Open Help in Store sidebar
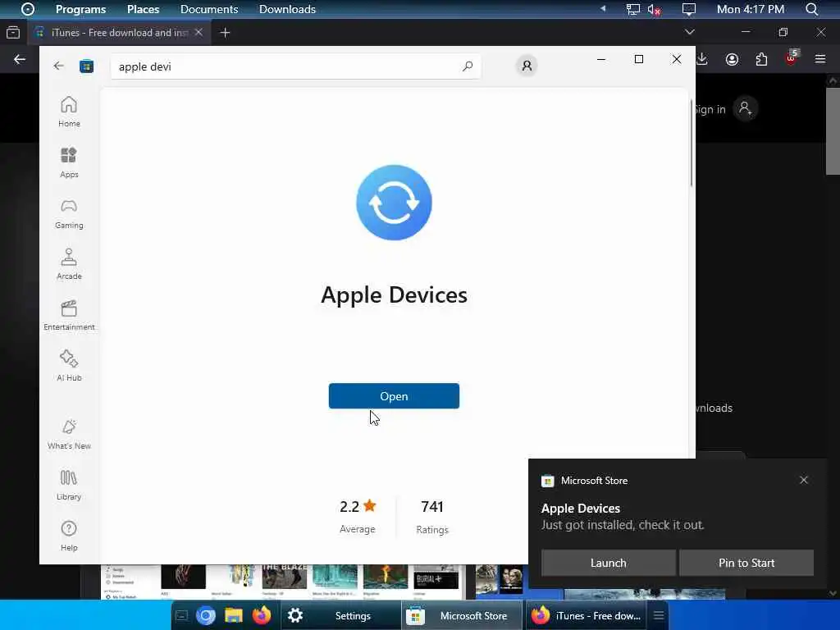This screenshot has width=840, height=630. (69, 536)
